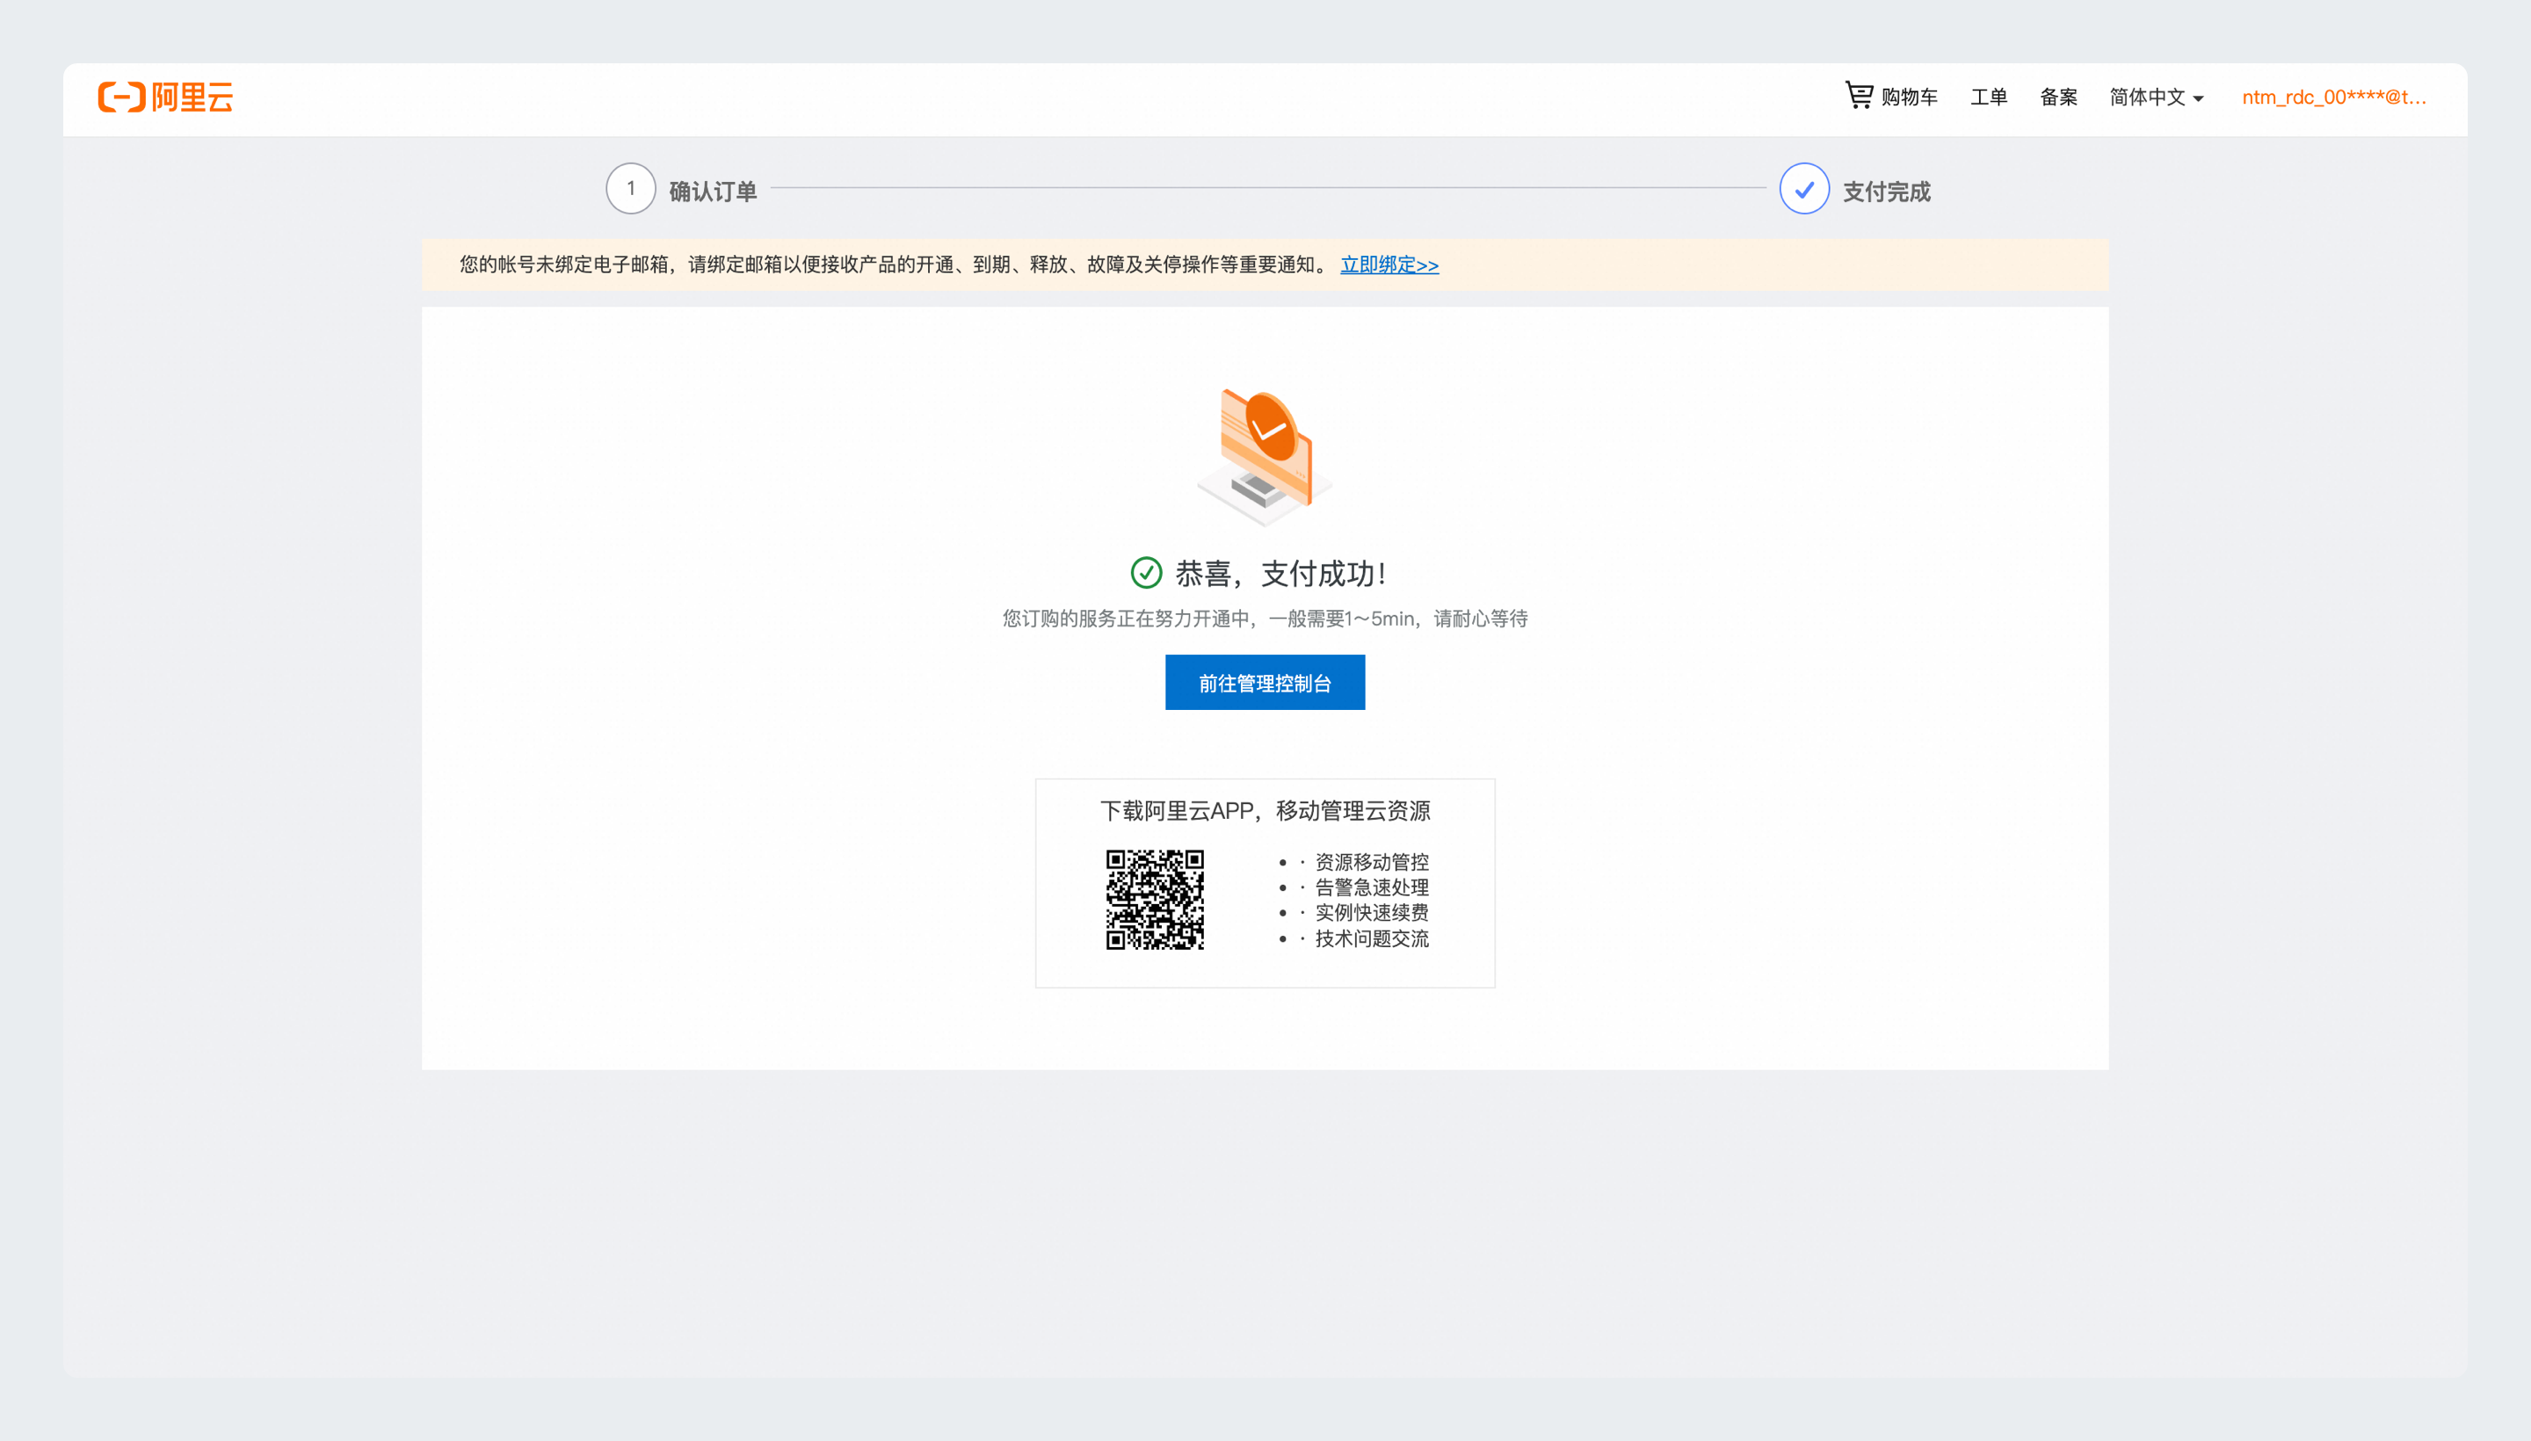Screen dimensions: 2531x1441
Task: Click the 确认订单 step label
Action: pos(713,191)
